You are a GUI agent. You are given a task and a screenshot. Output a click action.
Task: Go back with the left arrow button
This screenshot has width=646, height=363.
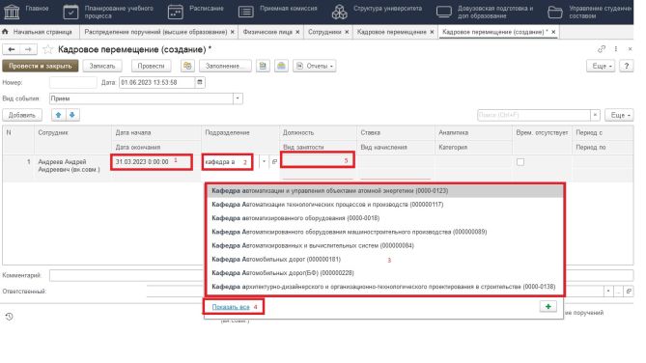coord(12,49)
